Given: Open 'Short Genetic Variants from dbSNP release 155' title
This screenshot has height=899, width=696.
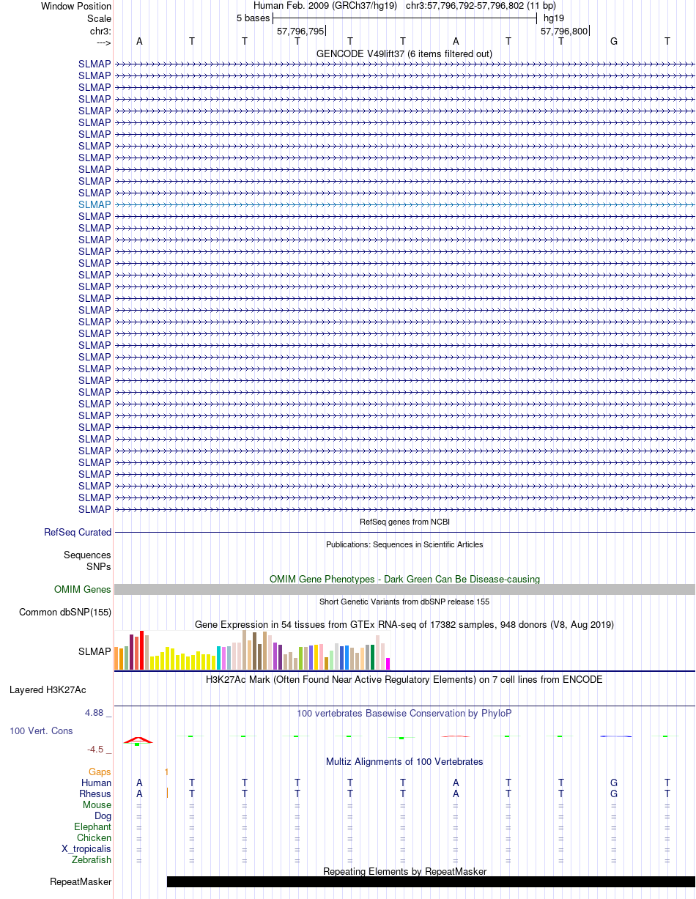Looking at the screenshot, I should point(404,602).
